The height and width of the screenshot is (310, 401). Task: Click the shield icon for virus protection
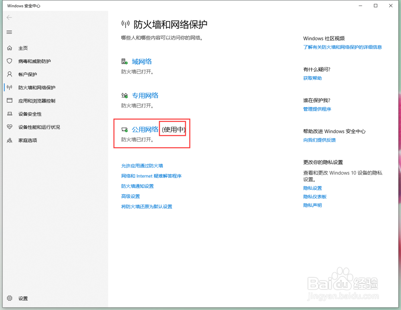tap(10, 61)
